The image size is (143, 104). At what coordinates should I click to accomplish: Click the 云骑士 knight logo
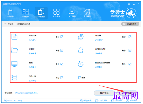131,13
